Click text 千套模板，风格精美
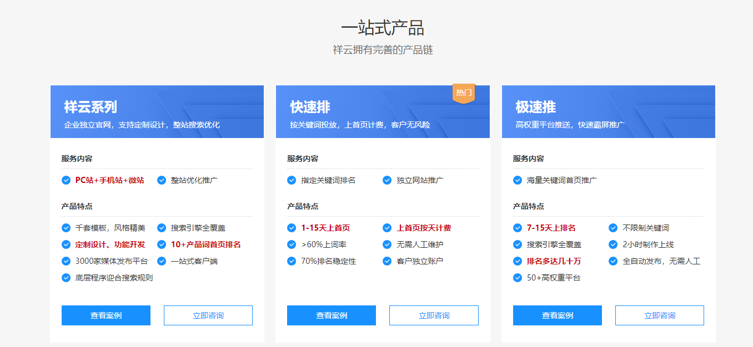753x347 pixels. coord(111,228)
